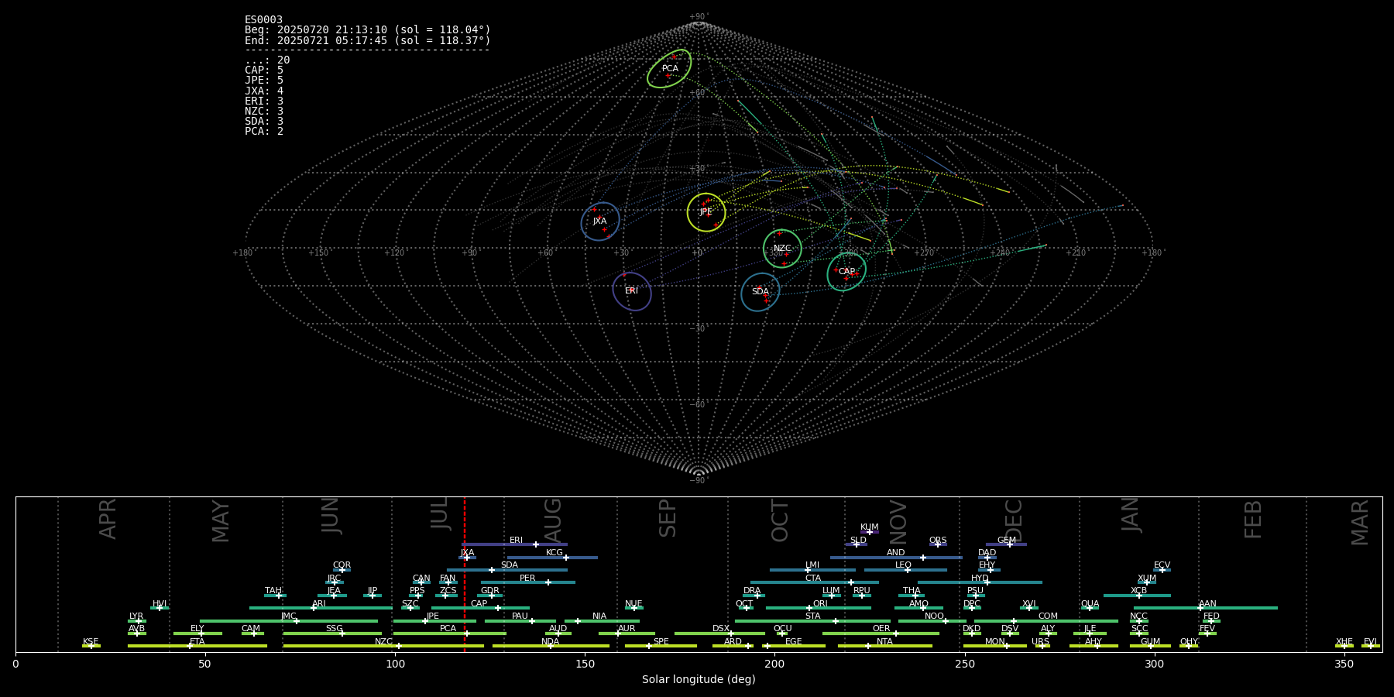
Task: Click the ERI radiant label on sky map
Action: [x=631, y=291]
